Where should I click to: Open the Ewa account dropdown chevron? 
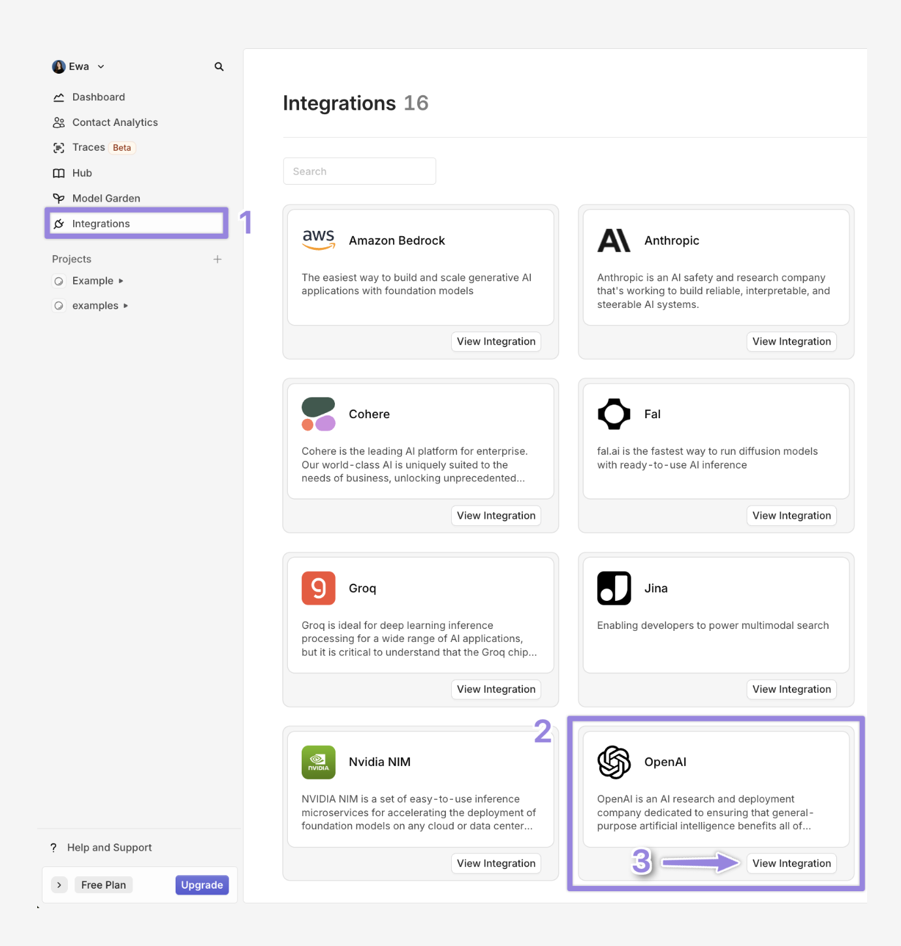click(x=101, y=67)
